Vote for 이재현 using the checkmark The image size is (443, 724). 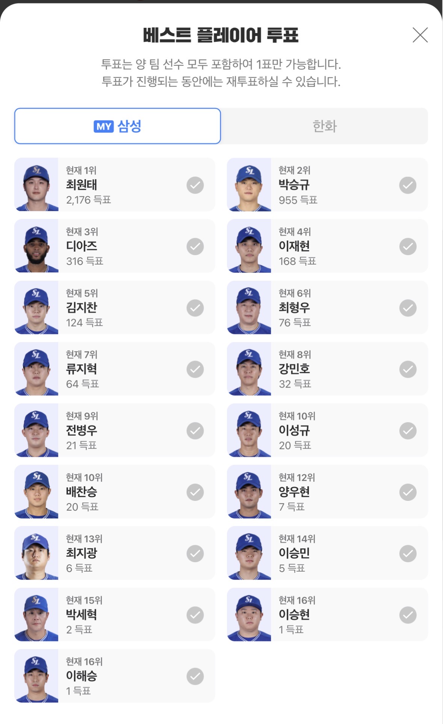point(408,246)
